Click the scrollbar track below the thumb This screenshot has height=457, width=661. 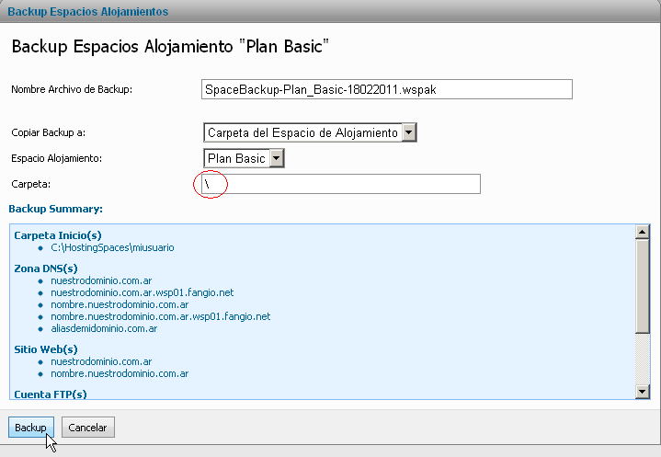643,360
